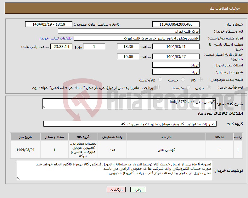Toggle the اسناد خزانه اسلامی payment checkbox

coord(158,87)
